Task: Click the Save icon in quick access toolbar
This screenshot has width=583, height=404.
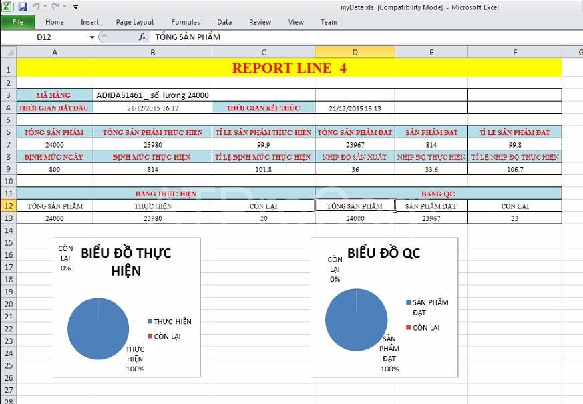Action: point(23,7)
